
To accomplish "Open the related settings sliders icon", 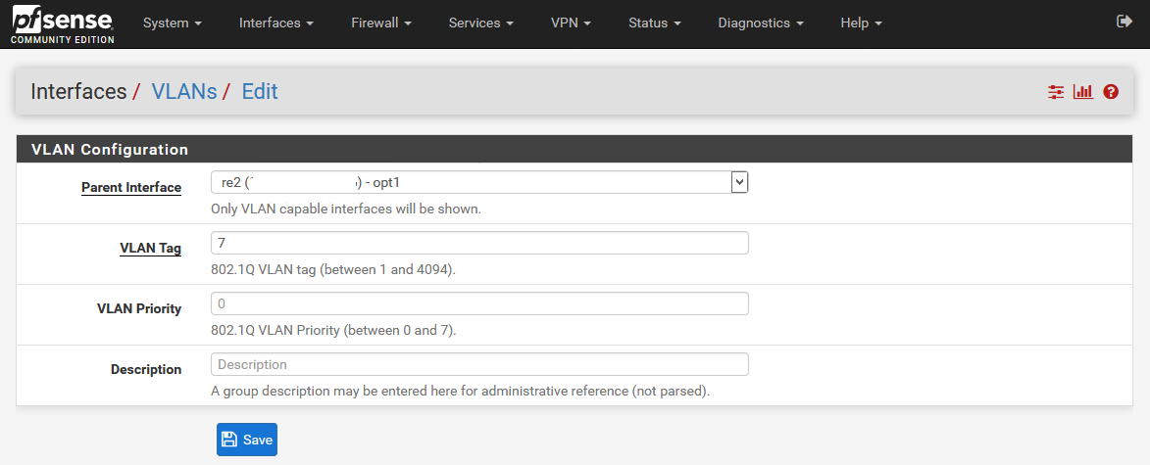I will pos(1056,92).
